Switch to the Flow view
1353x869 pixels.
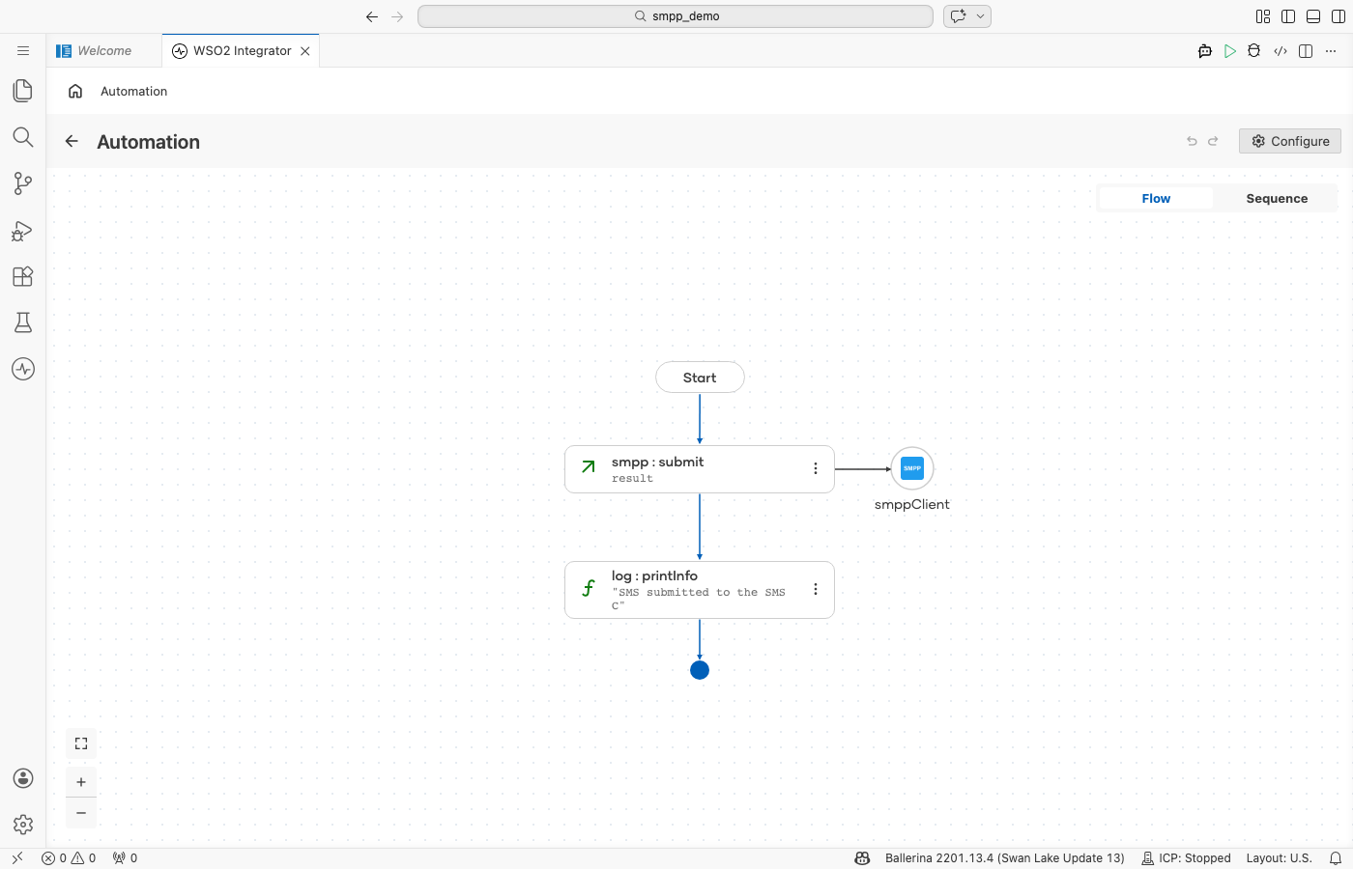1156,198
